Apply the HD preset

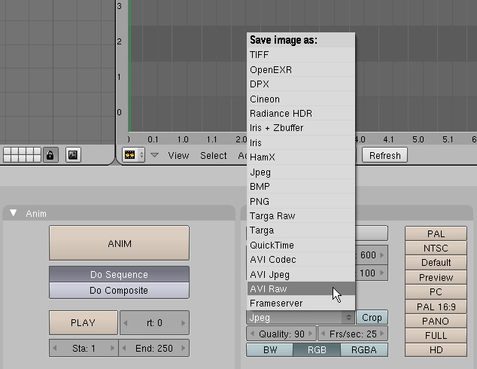436,350
